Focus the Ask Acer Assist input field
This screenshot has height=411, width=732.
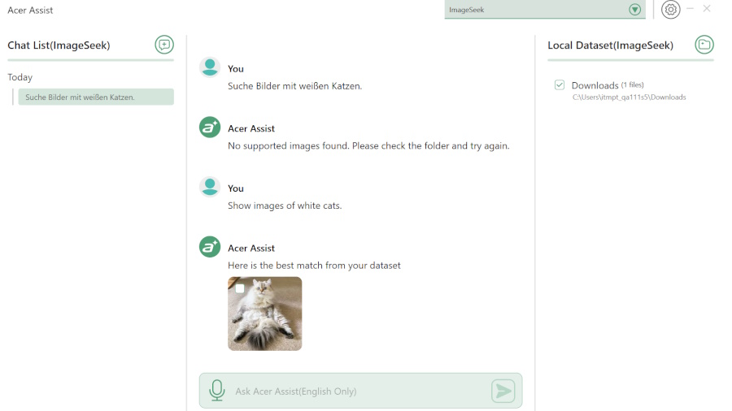tap(360, 391)
